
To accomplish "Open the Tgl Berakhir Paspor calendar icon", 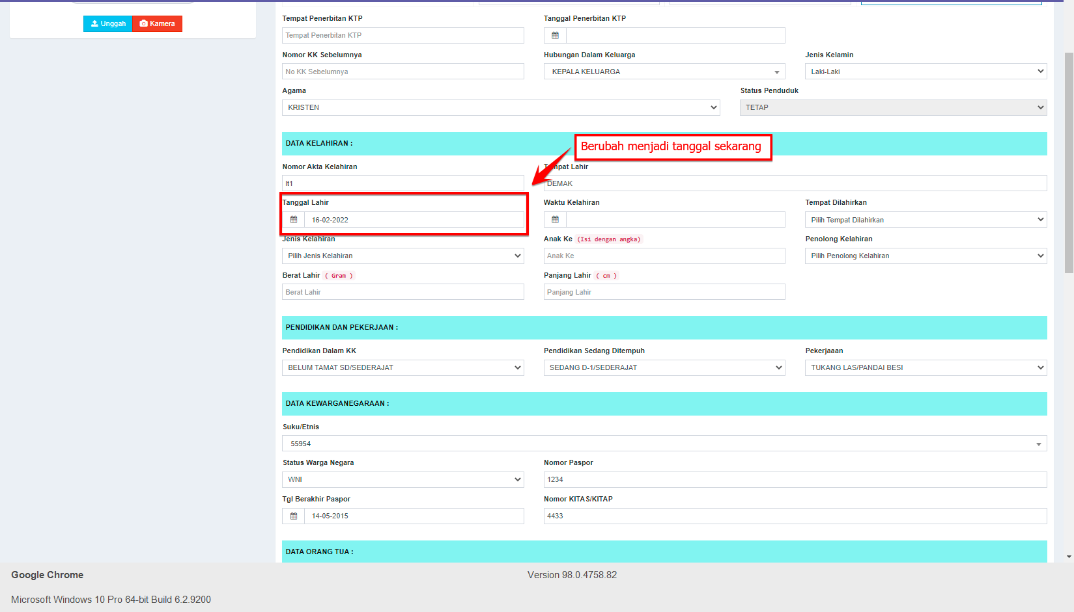I will coord(294,516).
